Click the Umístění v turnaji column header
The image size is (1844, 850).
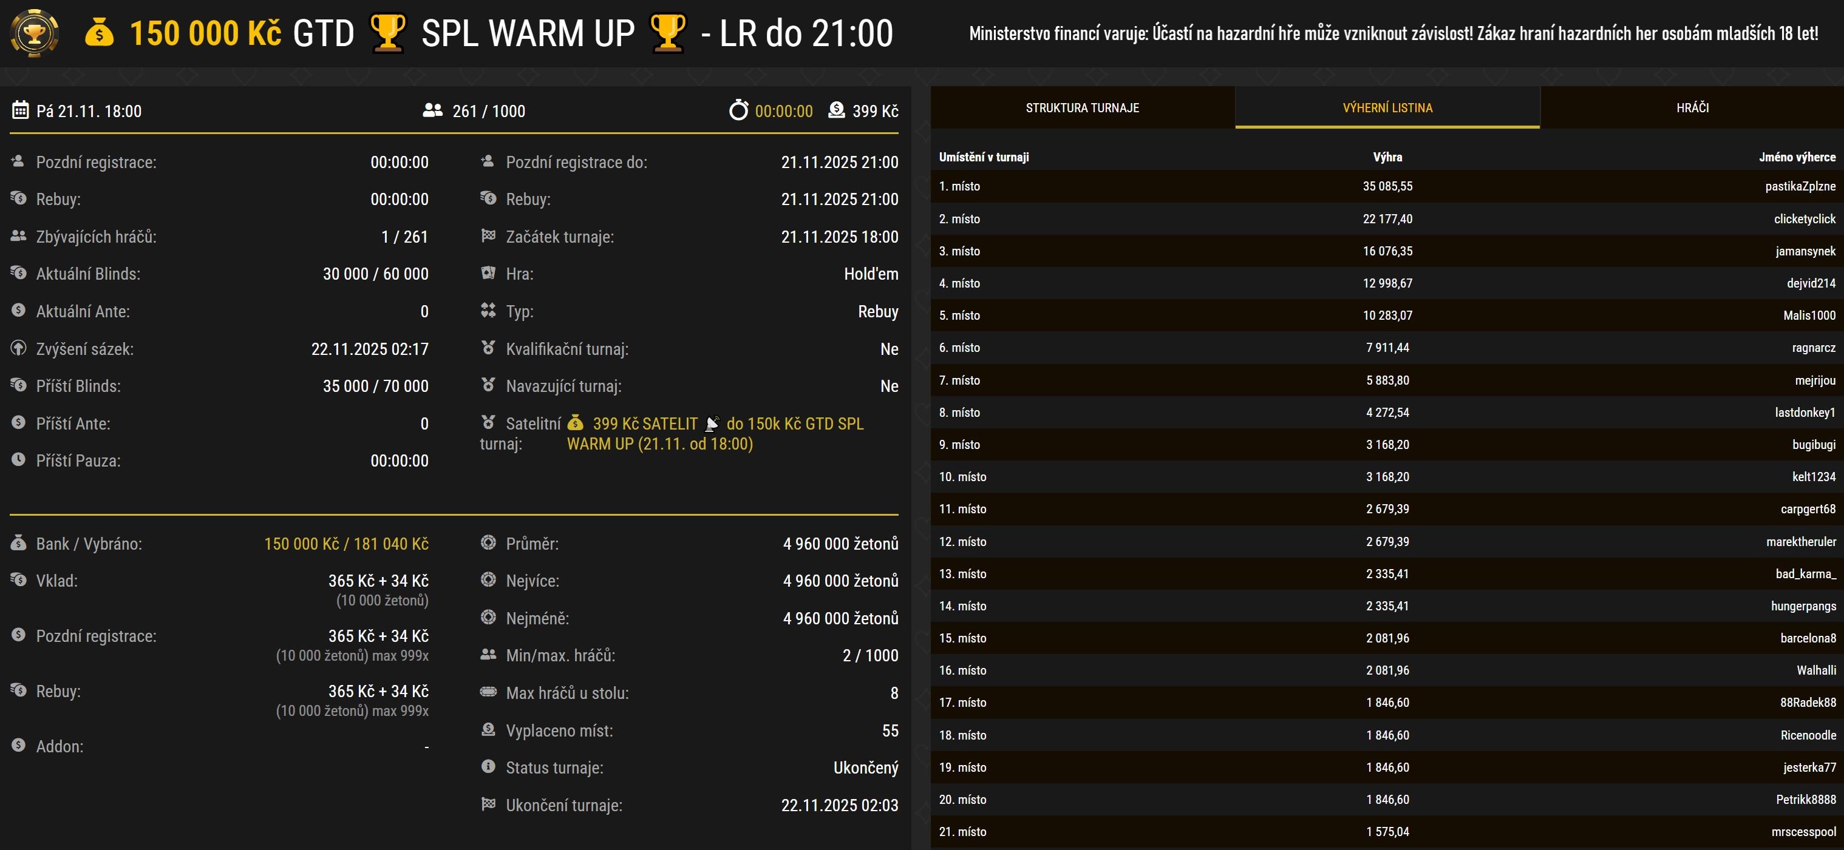click(x=984, y=157)
